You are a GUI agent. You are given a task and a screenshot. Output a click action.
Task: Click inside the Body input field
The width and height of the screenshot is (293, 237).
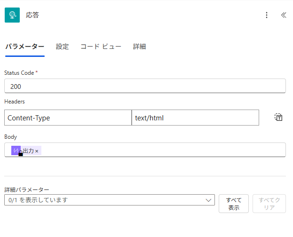(x=145, y=150)
